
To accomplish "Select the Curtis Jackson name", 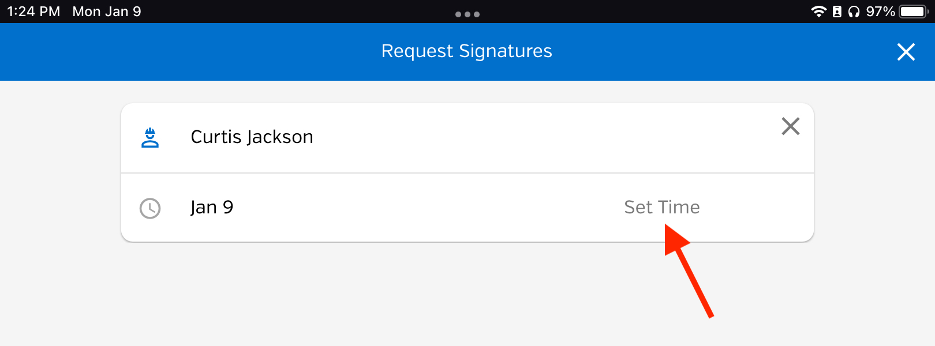I will tap(252, 137).
